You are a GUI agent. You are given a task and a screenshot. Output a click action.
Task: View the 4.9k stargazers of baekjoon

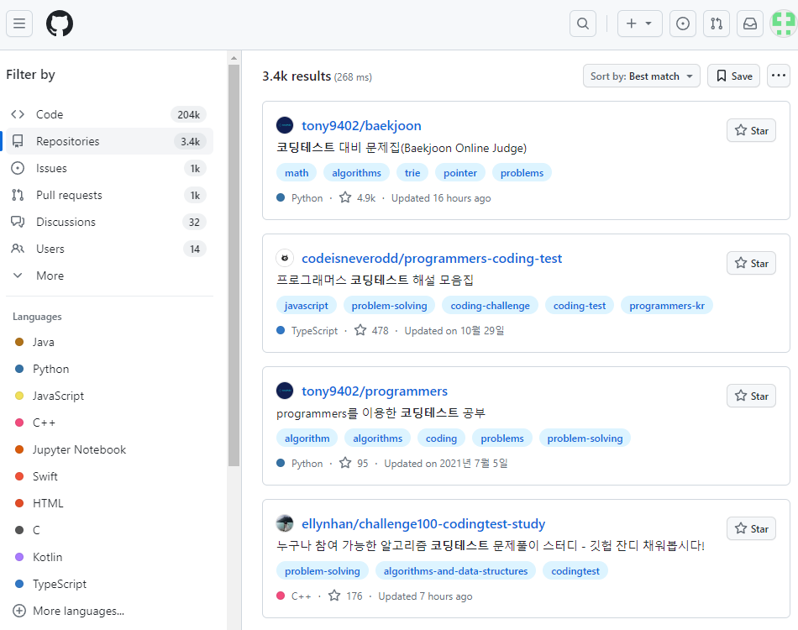coord(358,198)
